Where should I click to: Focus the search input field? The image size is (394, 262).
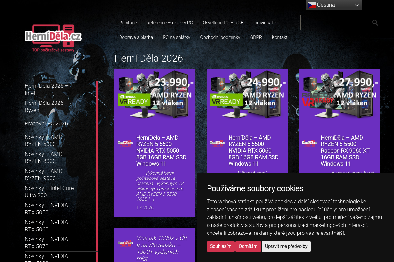pos(335,23)
